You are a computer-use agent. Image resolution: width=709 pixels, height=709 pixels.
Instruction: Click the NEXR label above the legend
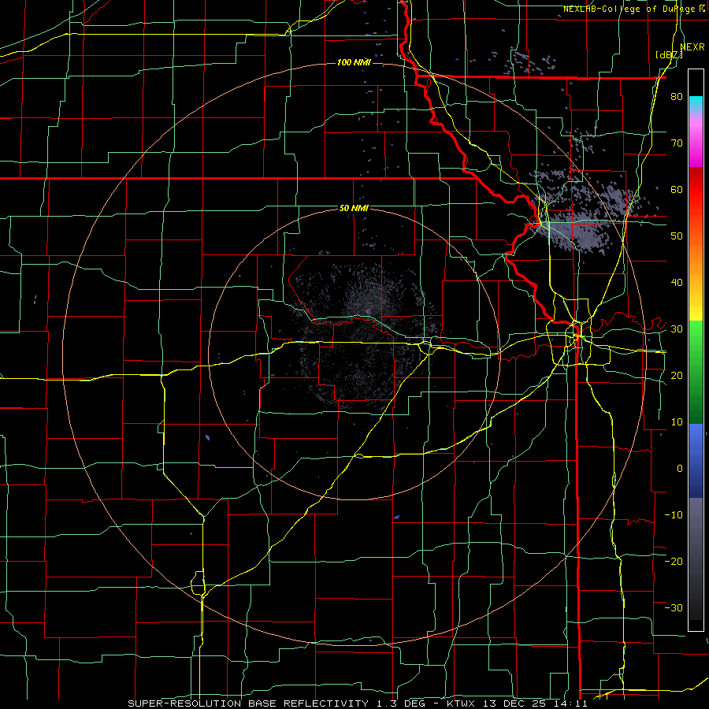point(692,47)
